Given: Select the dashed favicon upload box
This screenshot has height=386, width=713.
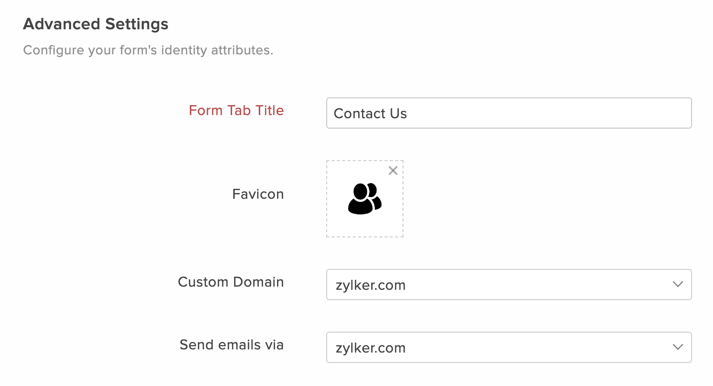Looking at the screenshot, I should pyautogui.click(x=365, y=199).
